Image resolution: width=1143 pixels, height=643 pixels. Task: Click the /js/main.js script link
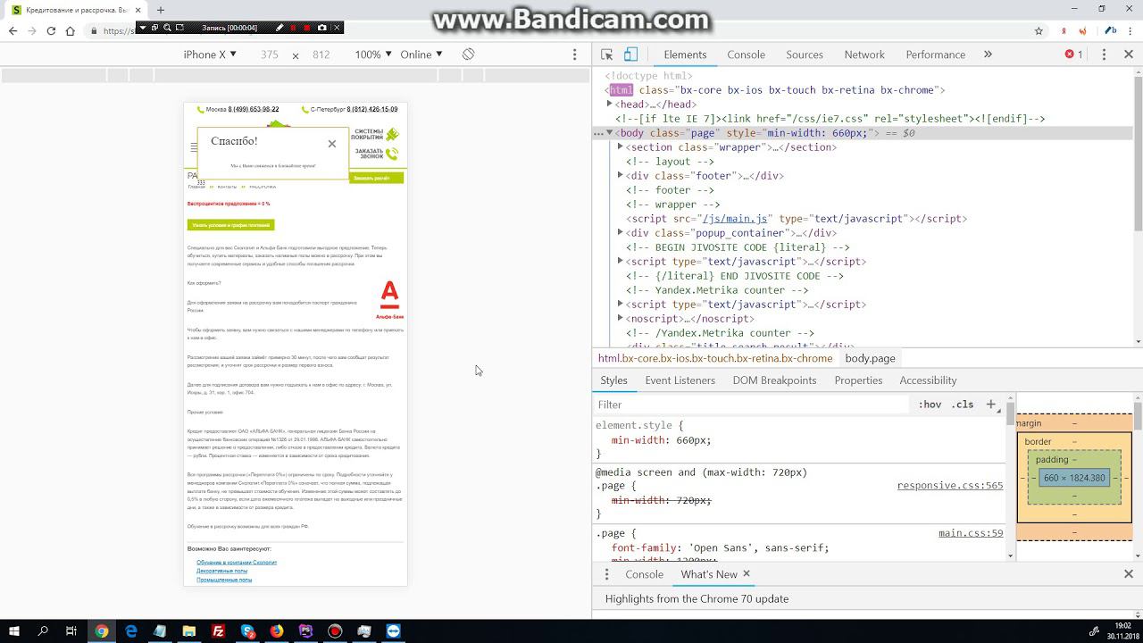(x=734, y=219)
